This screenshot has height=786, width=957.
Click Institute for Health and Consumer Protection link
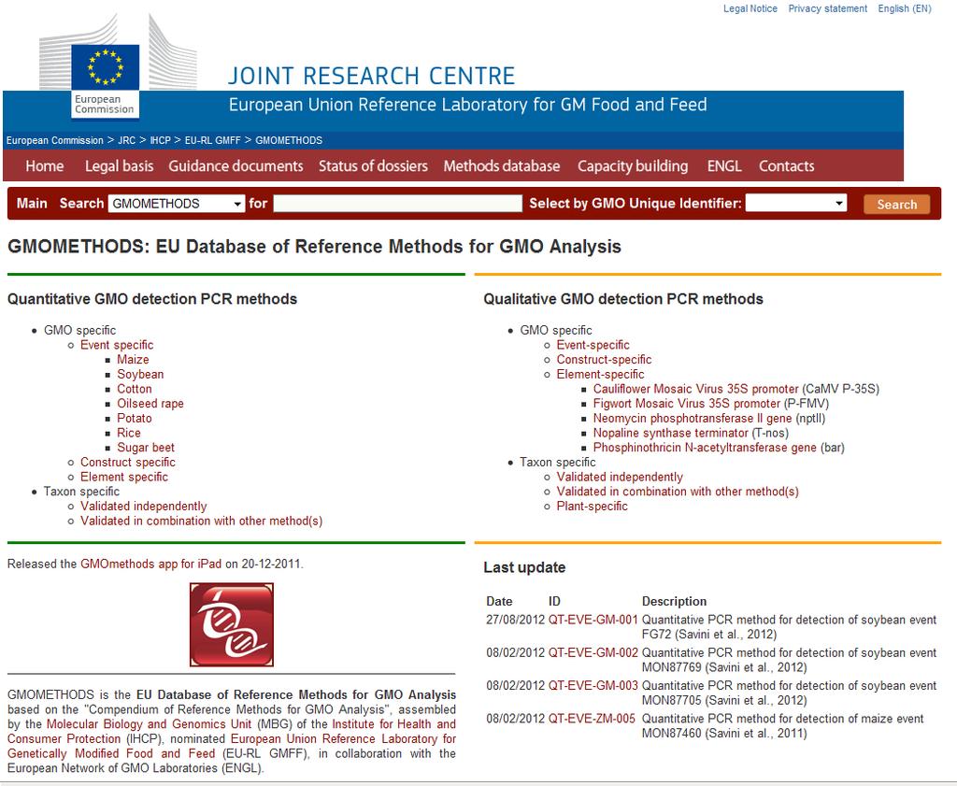click(232, 731)
